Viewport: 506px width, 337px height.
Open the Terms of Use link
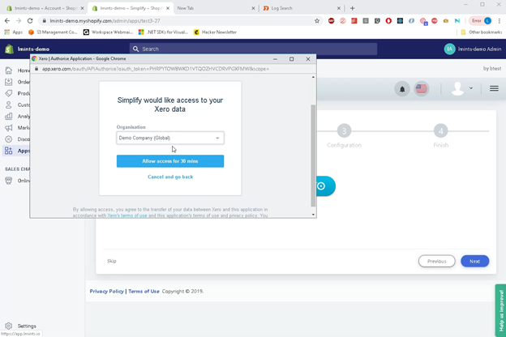[x=144, y=291]
